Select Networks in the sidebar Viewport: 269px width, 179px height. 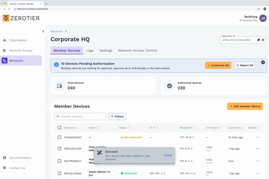point(21,60)
